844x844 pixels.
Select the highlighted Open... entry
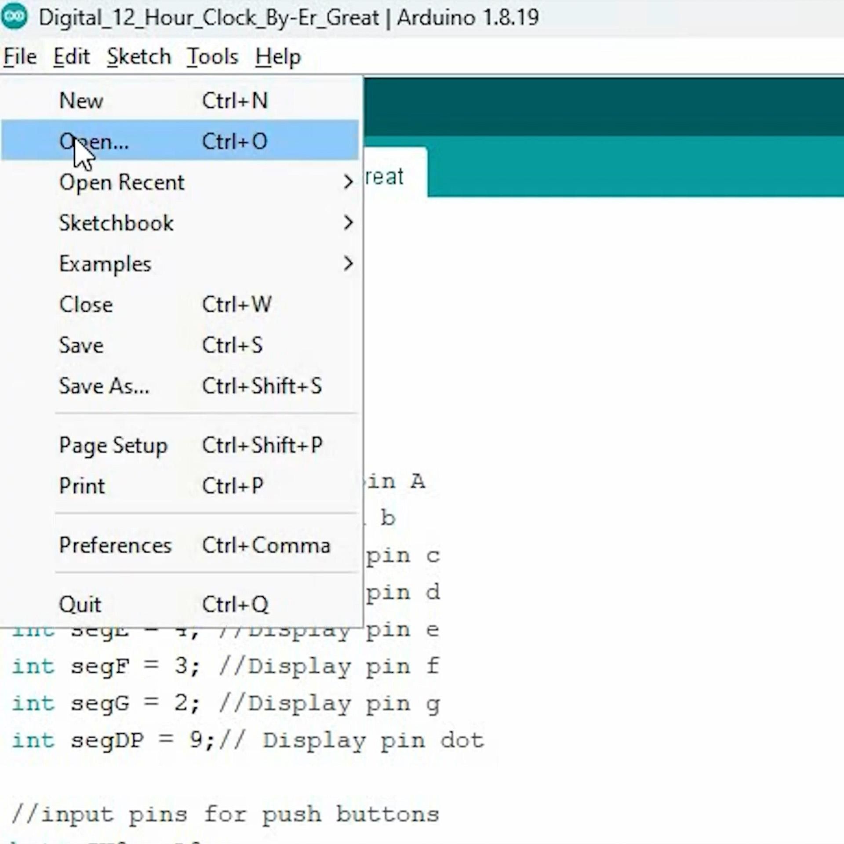(x=94, y=142)
